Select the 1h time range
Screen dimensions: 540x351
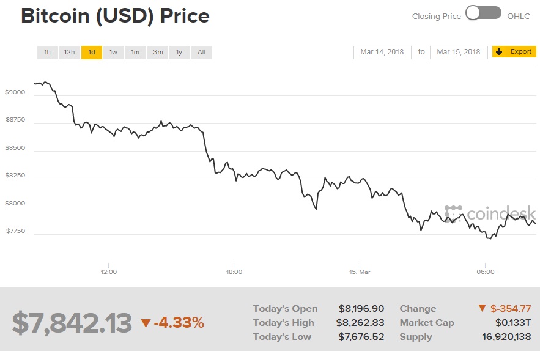[x=47, y=53]
